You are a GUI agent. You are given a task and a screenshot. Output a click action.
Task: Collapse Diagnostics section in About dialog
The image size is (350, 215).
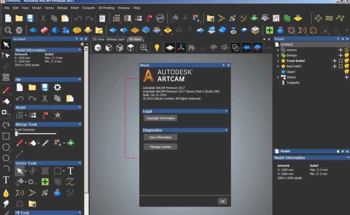(x=226, y=130)
